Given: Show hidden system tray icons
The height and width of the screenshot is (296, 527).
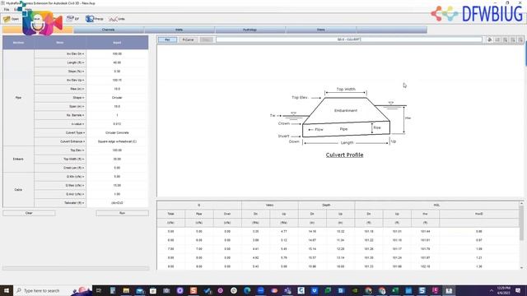Looking at the screenshot, I should tap(492, 290).
